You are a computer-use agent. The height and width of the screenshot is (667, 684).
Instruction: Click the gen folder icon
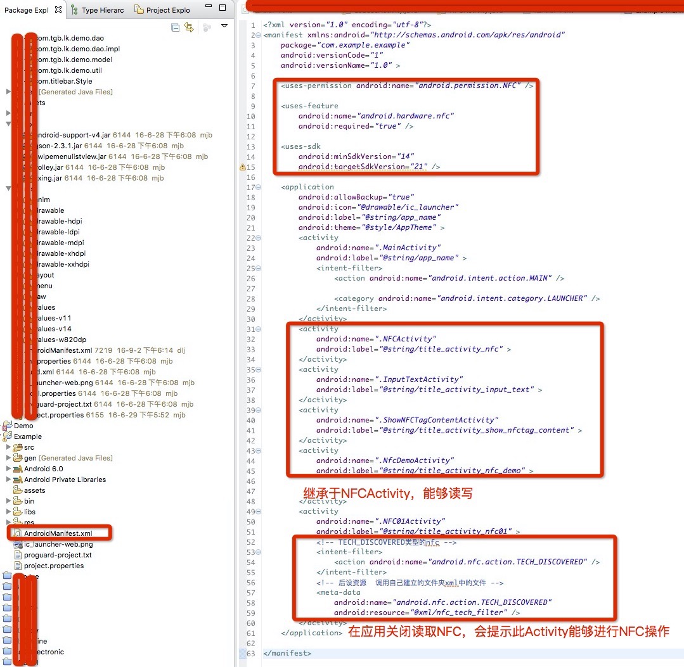(x=18, y=457)
